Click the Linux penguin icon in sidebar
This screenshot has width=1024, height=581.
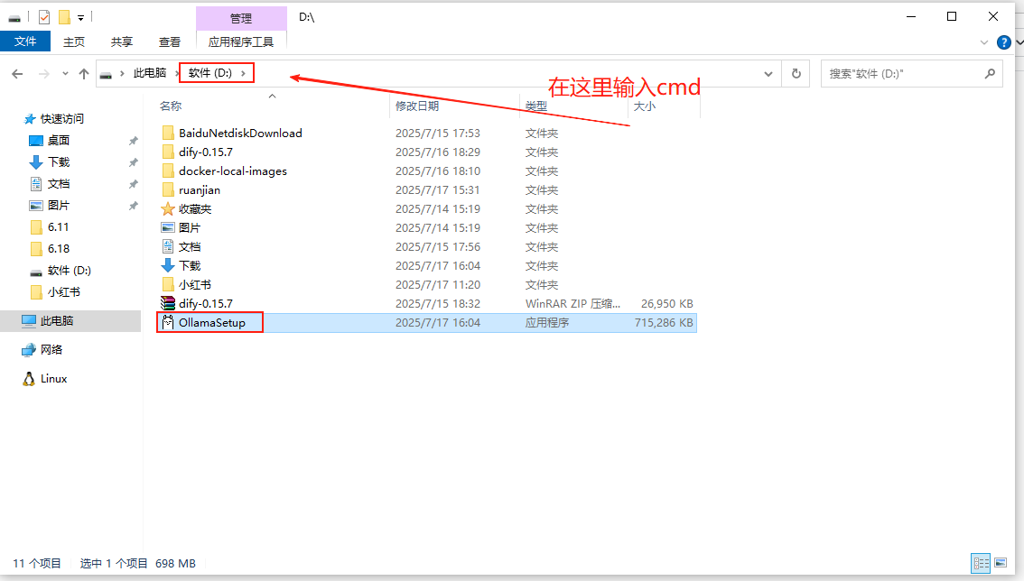29,379
